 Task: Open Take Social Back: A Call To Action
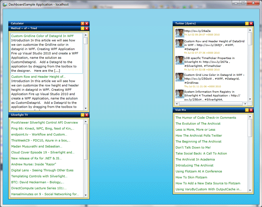[201, 153]
